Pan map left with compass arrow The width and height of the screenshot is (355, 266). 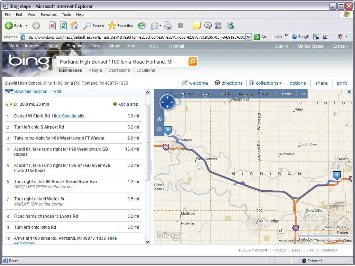coord(163,102)
